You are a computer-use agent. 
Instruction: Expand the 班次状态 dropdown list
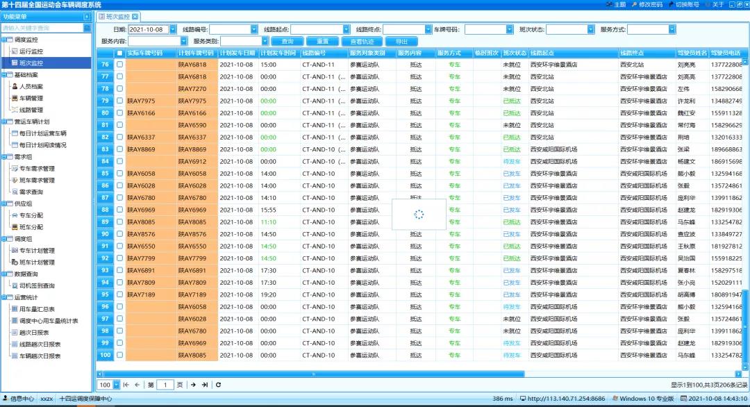[590, 30]
